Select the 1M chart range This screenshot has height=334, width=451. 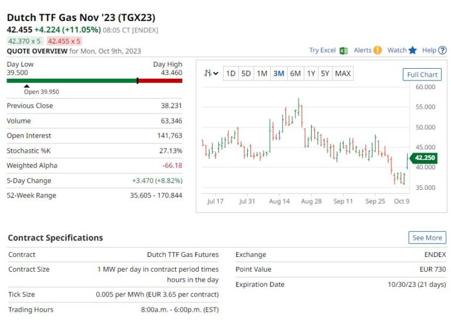point(262,74)
